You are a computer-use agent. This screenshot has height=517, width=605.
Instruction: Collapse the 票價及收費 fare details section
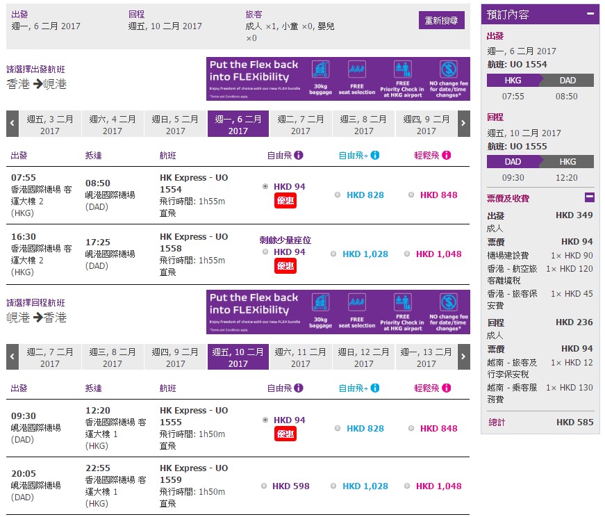coord(590,197)
